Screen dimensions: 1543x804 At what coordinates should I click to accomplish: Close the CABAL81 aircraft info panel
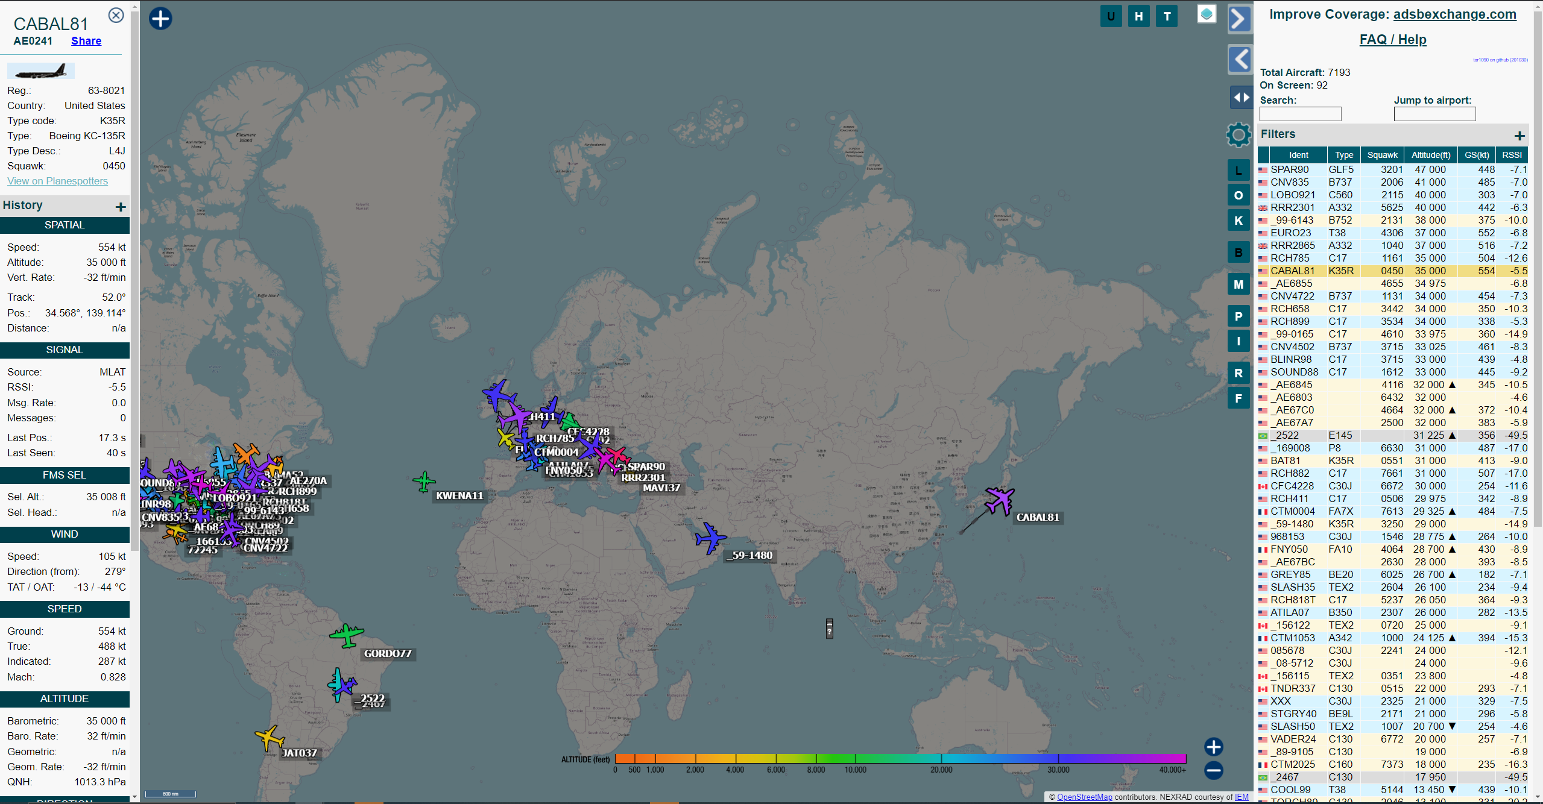pos(116,15)
